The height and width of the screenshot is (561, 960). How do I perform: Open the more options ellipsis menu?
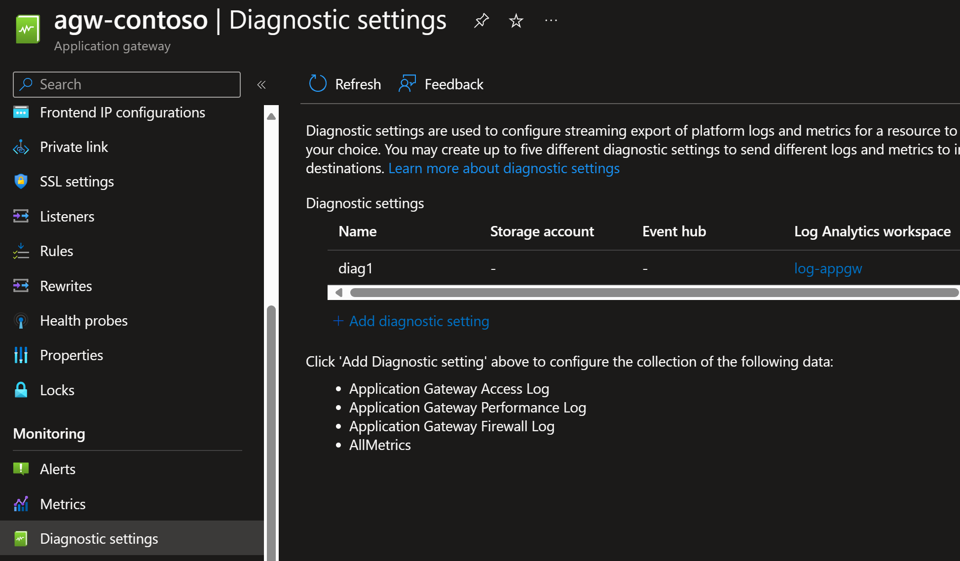pyautogui.click(x=551, y=21)
